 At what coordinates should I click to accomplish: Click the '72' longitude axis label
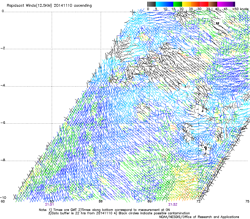click(x=198, y=201)
